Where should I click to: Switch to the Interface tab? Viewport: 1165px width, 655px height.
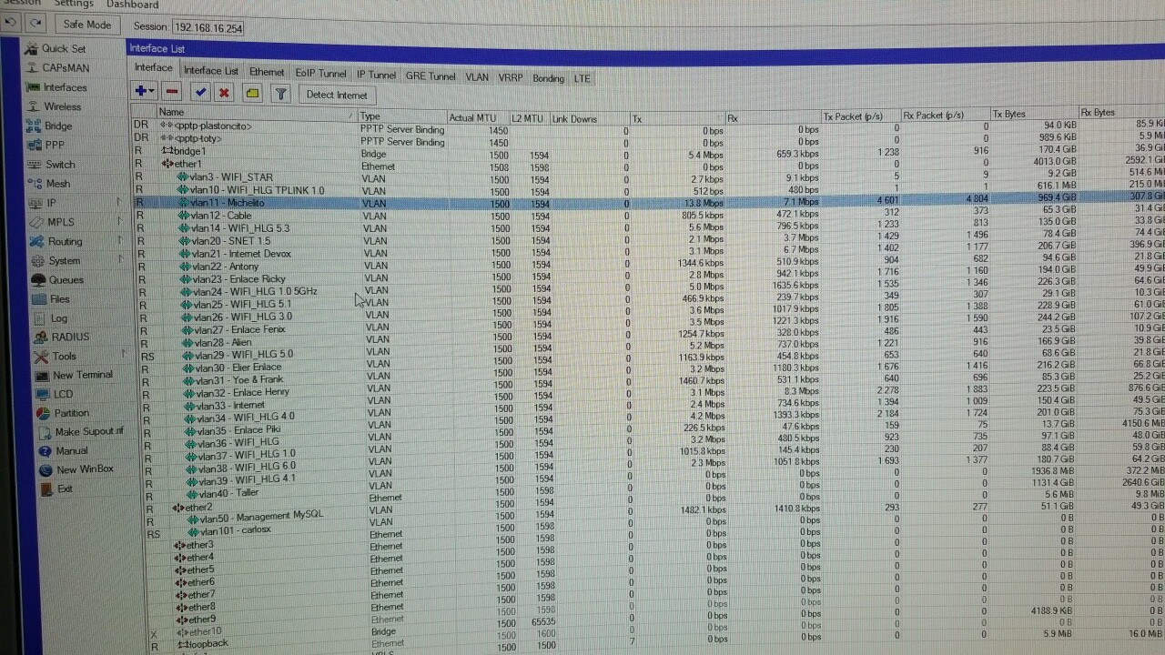154,68
